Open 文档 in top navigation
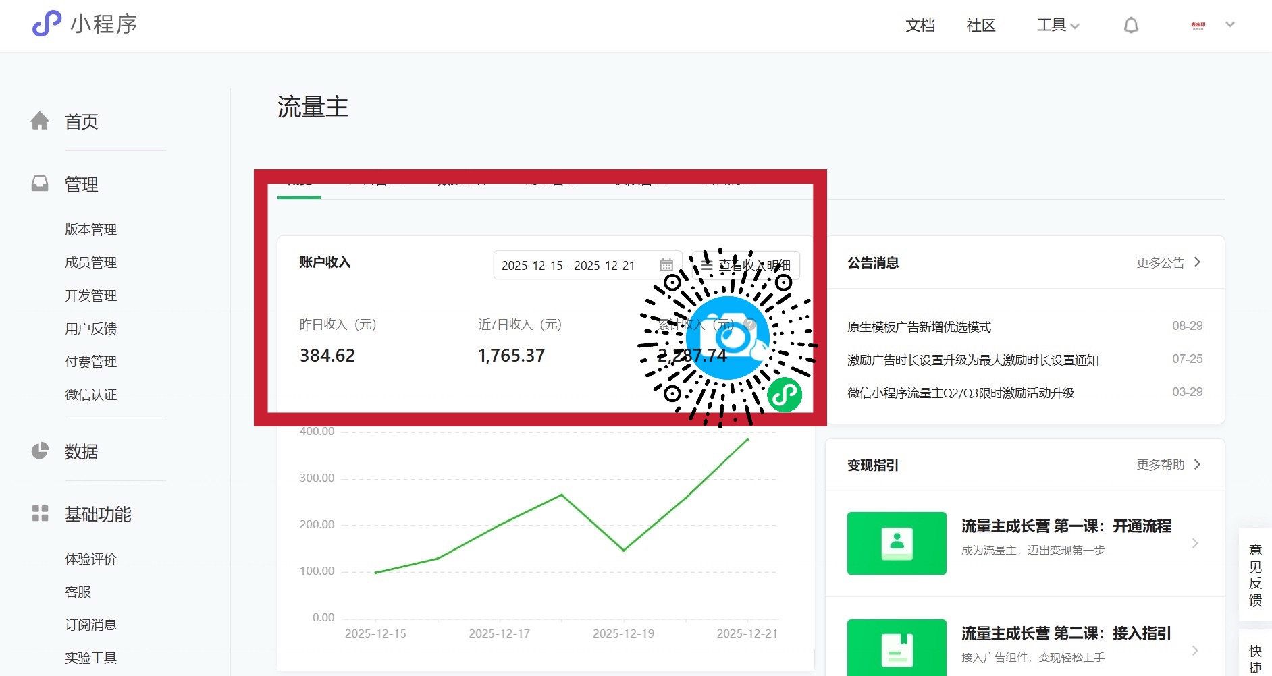 [920, 26]
